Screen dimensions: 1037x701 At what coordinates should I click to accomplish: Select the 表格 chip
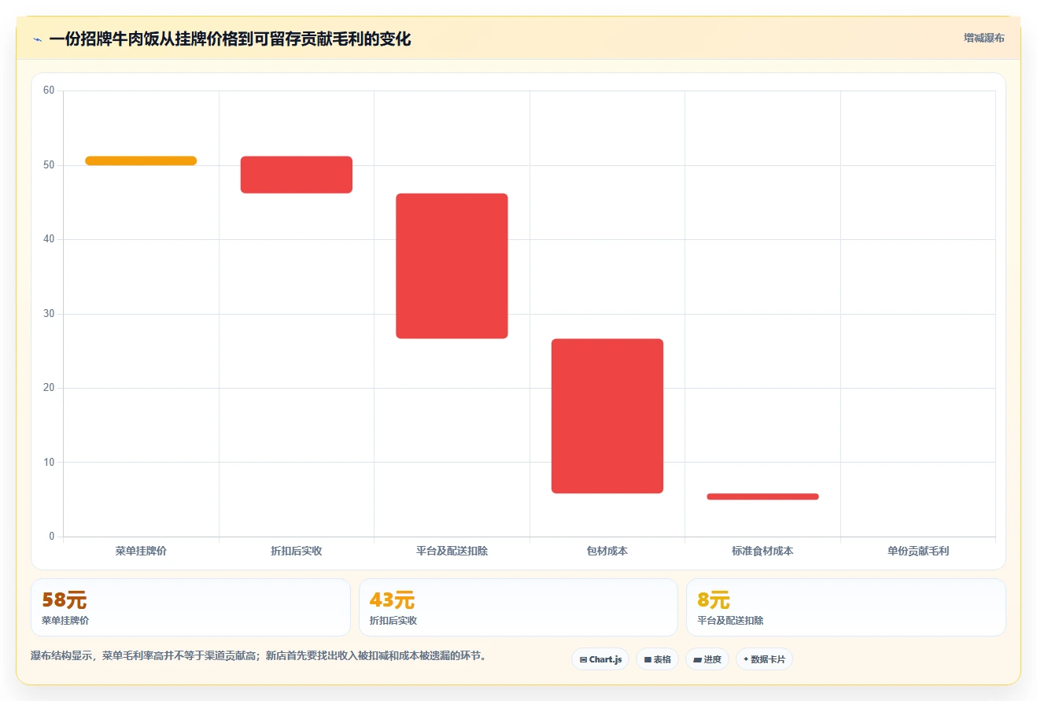tap(658, 659)
